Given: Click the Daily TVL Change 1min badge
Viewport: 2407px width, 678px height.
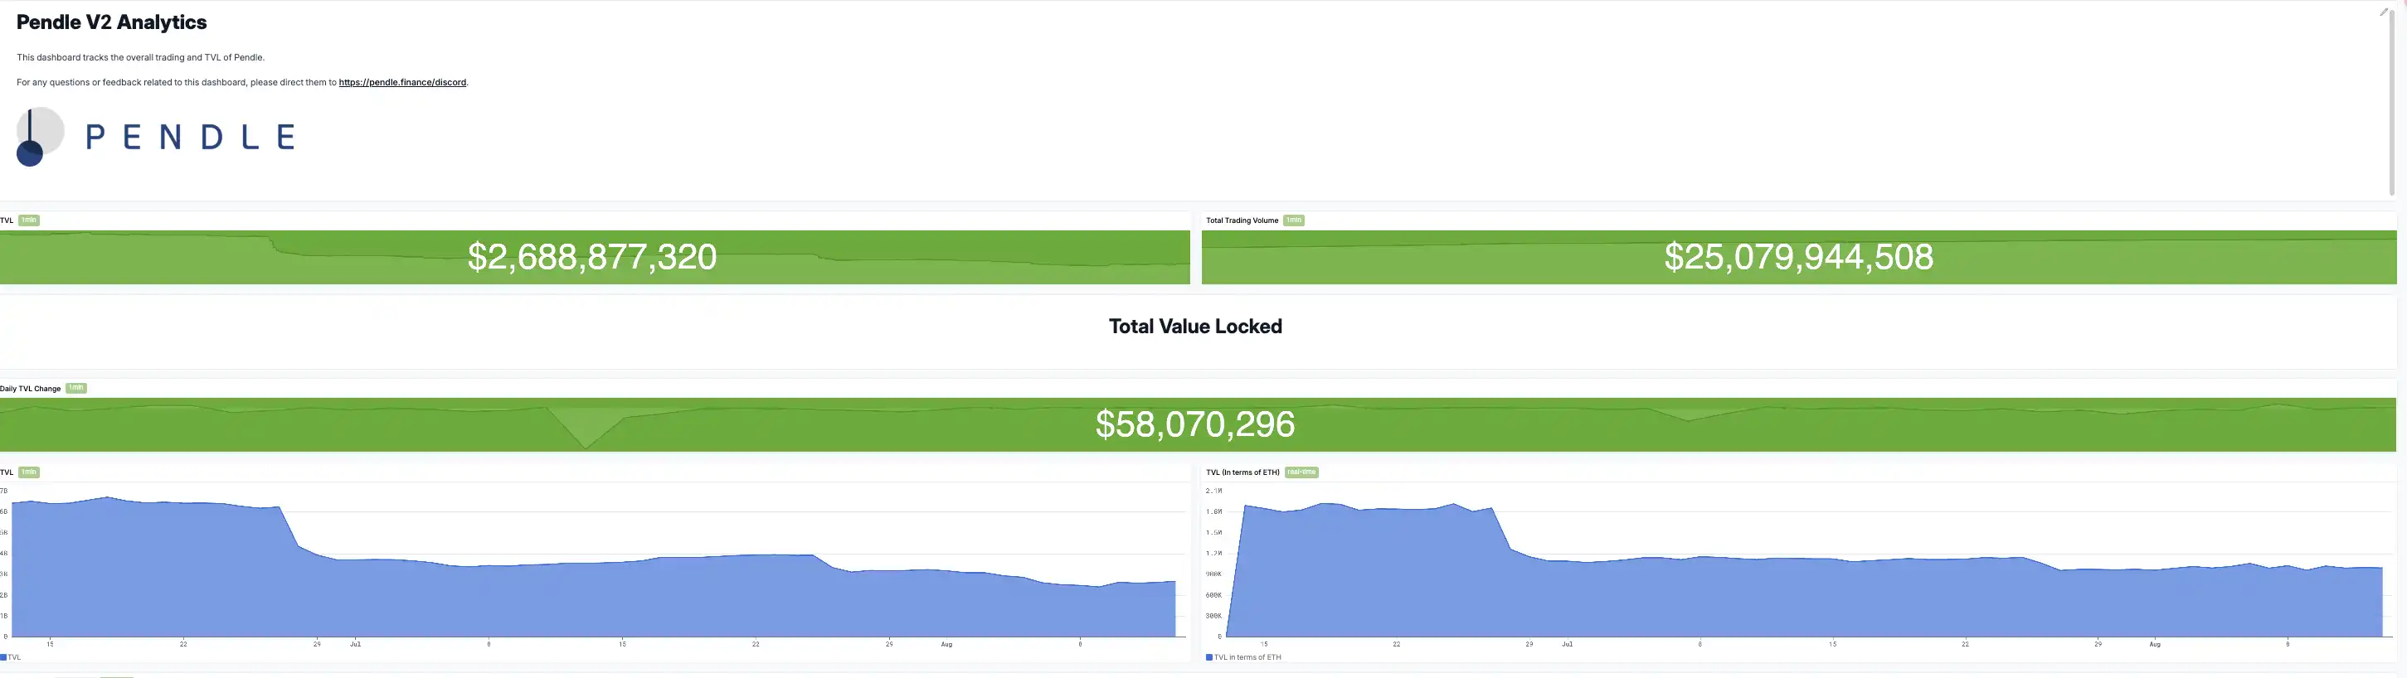Looking at the screenshot, I should (75, 389).
